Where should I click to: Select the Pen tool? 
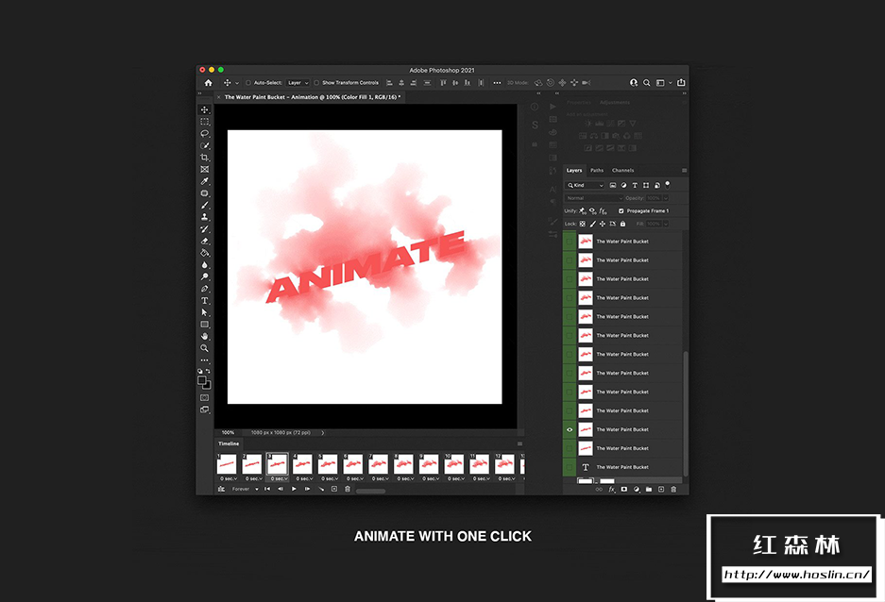click(x=204, y=289)
